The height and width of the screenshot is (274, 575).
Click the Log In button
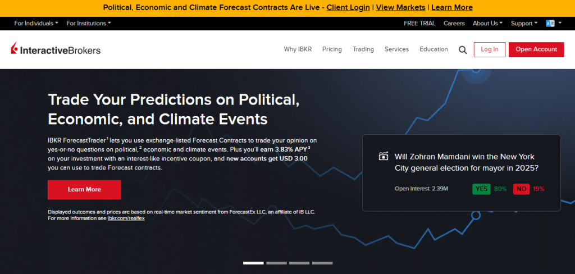coord(489,49)
